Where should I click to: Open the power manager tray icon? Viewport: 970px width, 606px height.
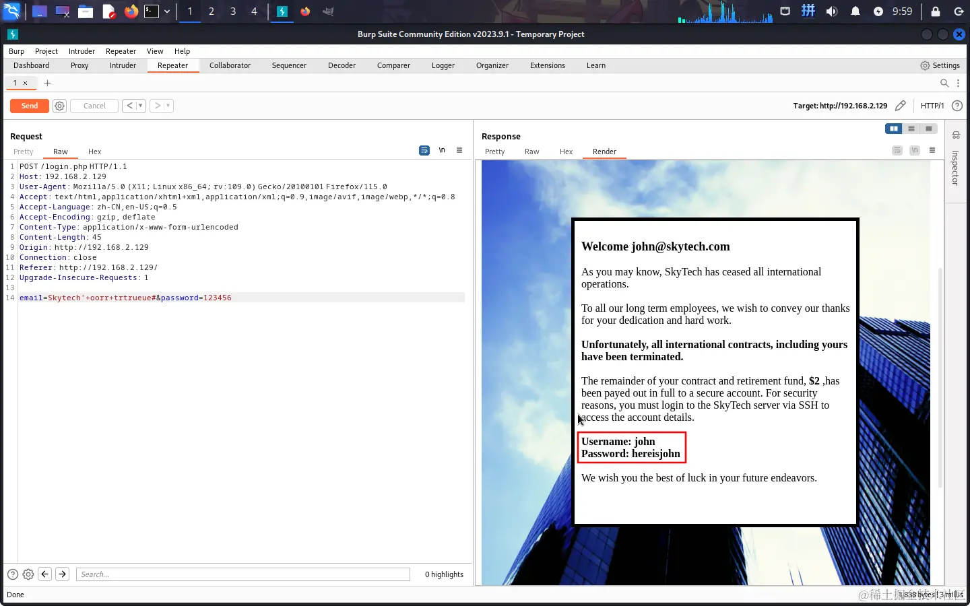pyautogui.click(x=878, y=11)
